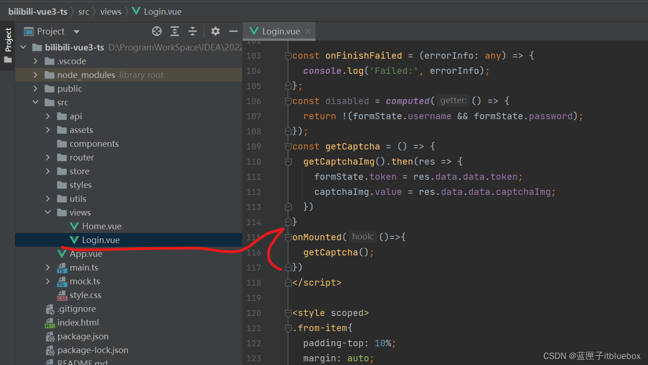Open Project panel settings gear

click(216, 31)
